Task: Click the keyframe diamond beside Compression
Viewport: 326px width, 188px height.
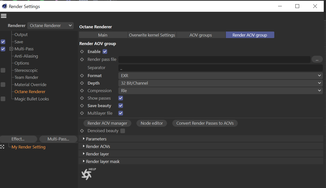Action: (82, 91)
